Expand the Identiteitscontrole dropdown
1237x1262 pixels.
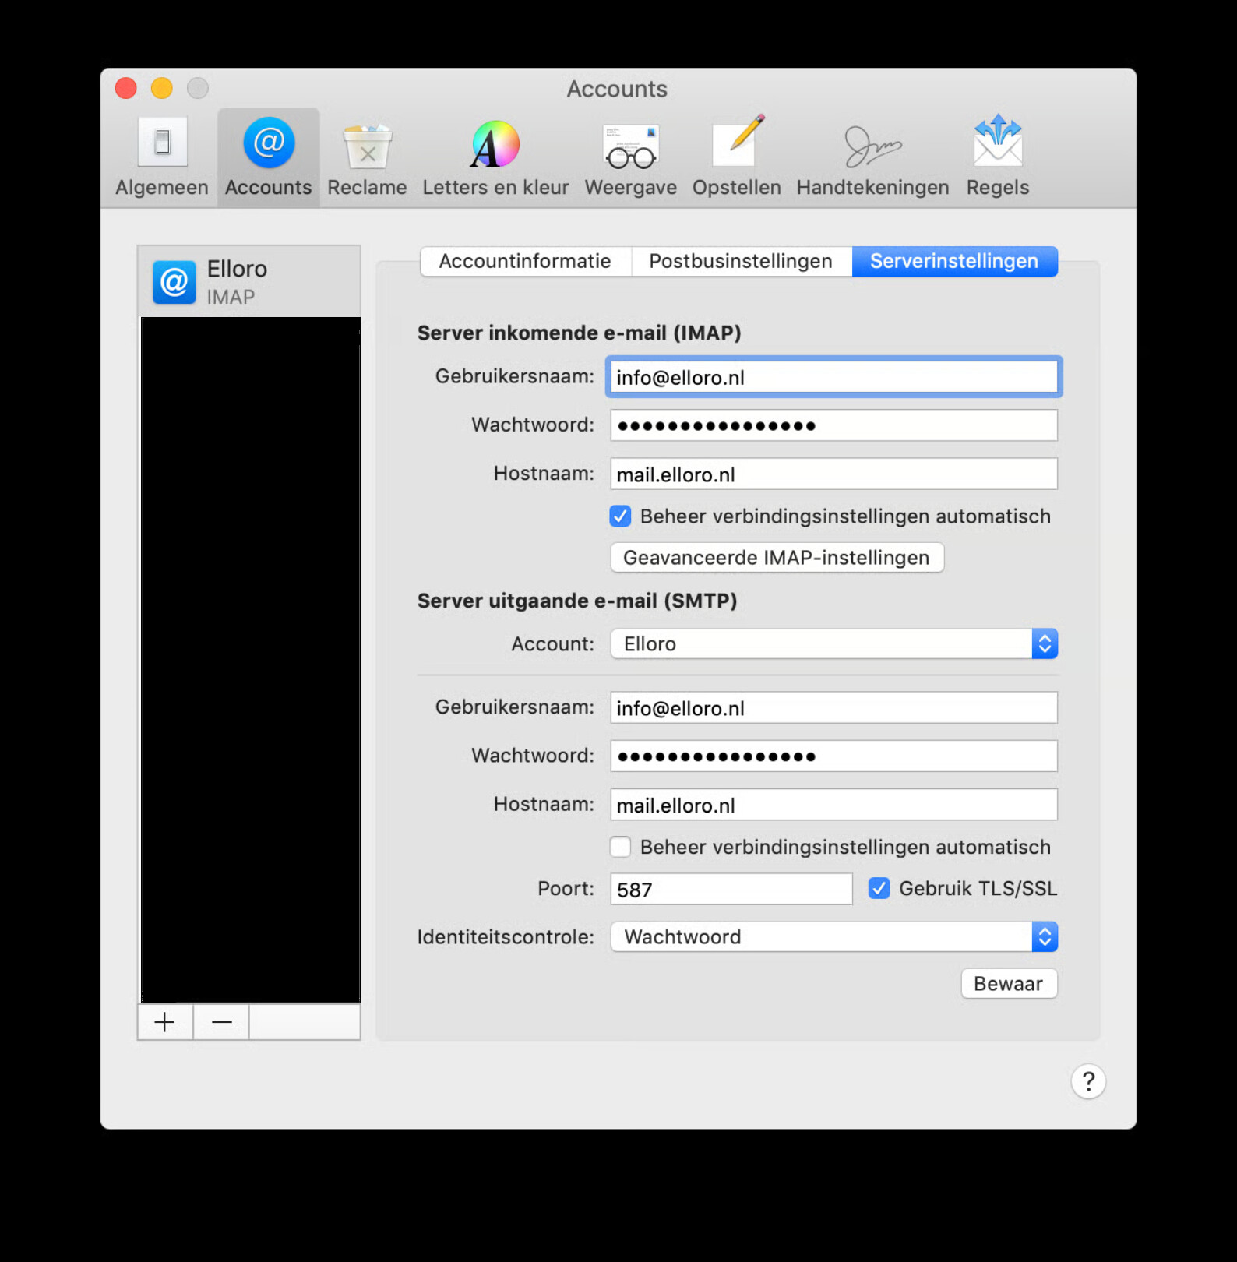click(x=833, y=937)
